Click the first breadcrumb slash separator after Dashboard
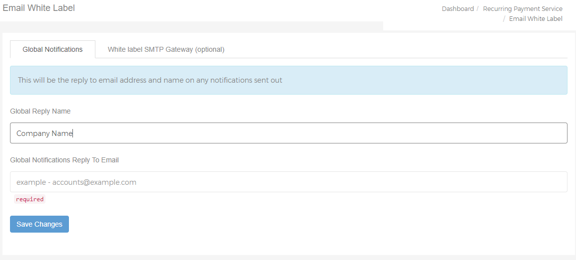576x260 pixels. [478, 9]
